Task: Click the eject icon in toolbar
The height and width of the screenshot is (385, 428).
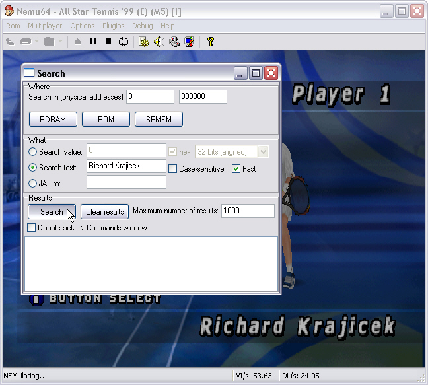Action: click(x=78, y=42)
